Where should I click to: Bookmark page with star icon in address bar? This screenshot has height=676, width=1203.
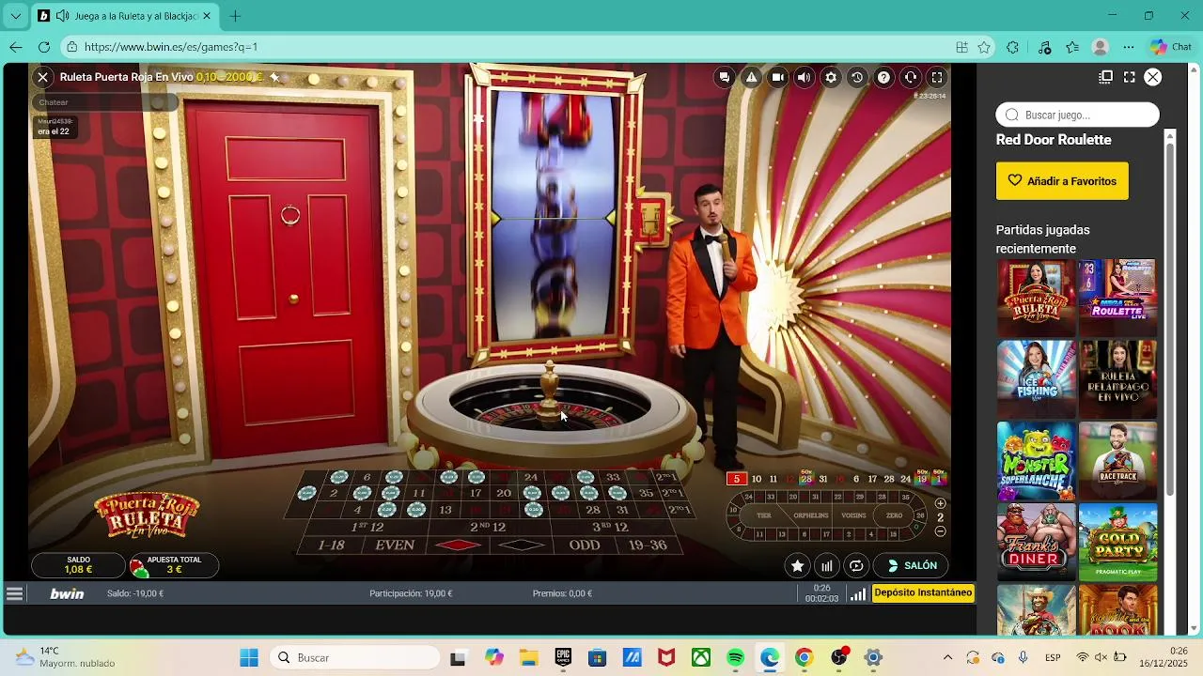coord(984,47)
